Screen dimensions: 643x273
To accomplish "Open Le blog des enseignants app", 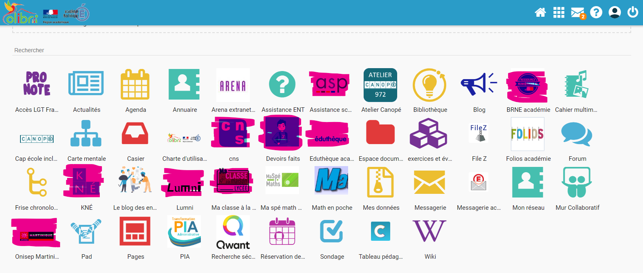I will tap(135, 180).
